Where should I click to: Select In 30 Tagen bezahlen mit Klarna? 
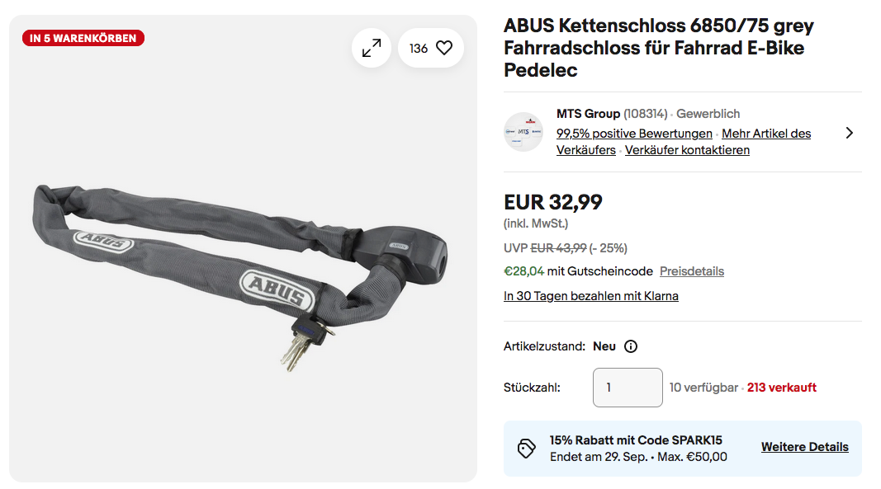point(590,296)
